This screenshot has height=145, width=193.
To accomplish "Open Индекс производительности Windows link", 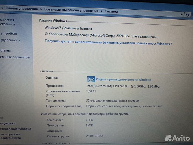I will 124,79.
